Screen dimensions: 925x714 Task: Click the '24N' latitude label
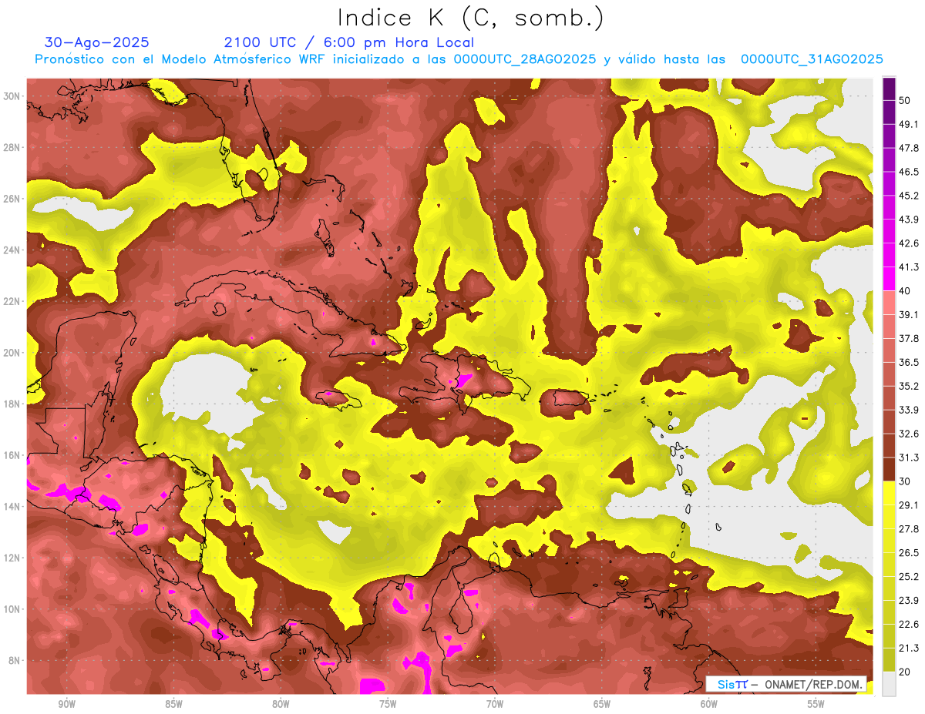(x=13, y=250)
